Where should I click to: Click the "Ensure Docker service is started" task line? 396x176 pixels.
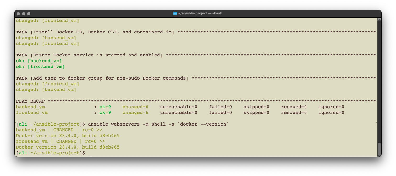coord(89,55)
